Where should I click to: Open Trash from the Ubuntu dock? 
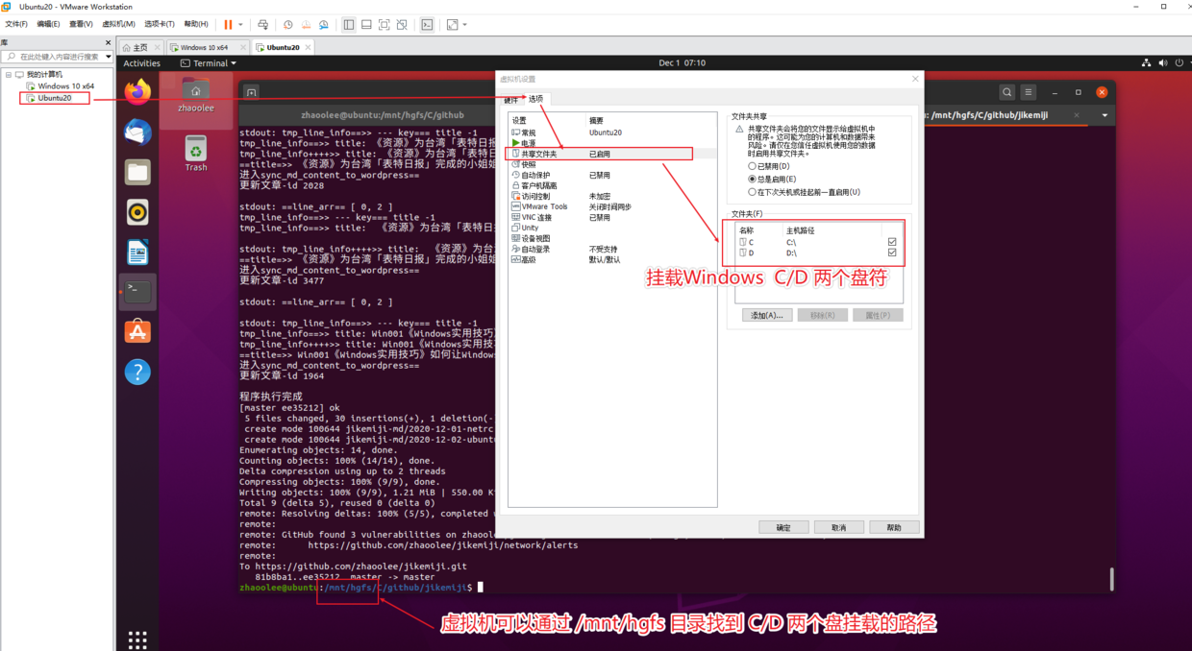(x=195, y=149)
